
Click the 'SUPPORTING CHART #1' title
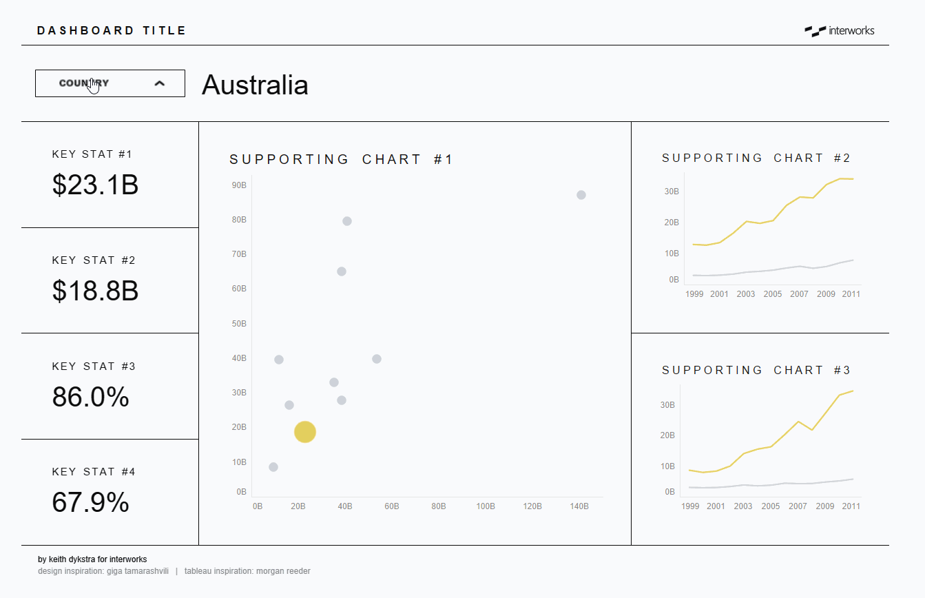click(x=341, y=159)
